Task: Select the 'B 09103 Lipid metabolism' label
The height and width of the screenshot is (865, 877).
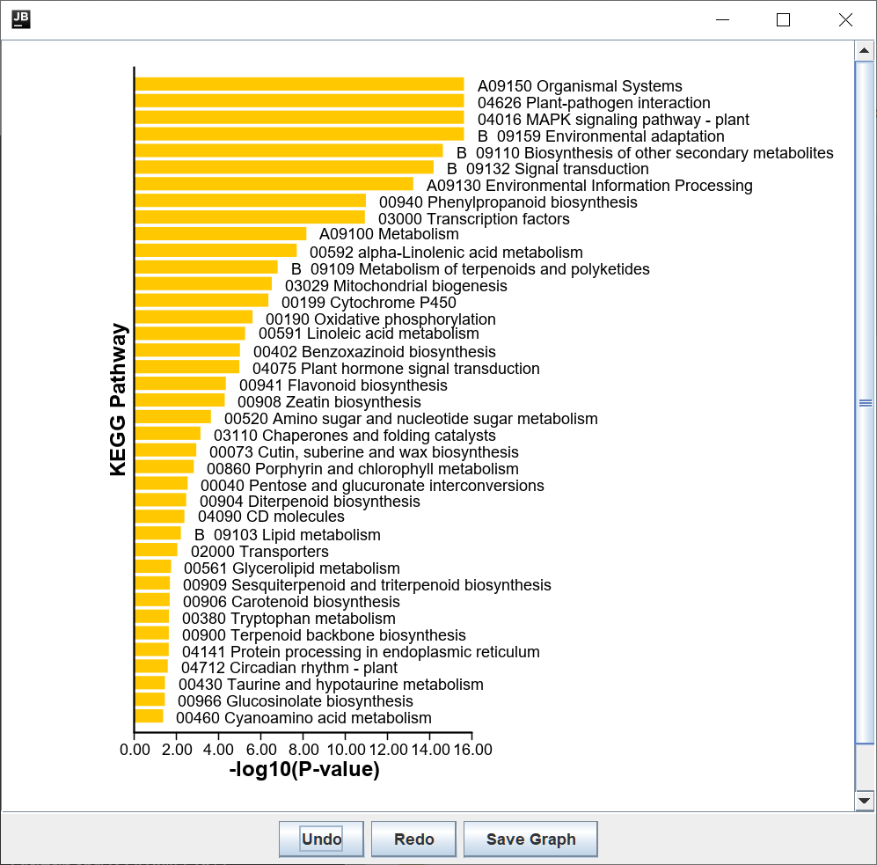Action: pos(288,535)
